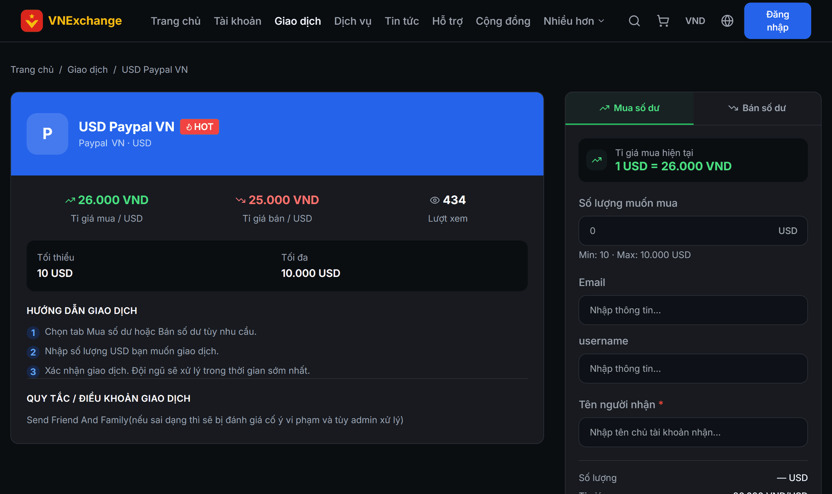This screenshot has width=832, height=494.
Task: Click the 'Tối đa' label
Action: point(295,258)
